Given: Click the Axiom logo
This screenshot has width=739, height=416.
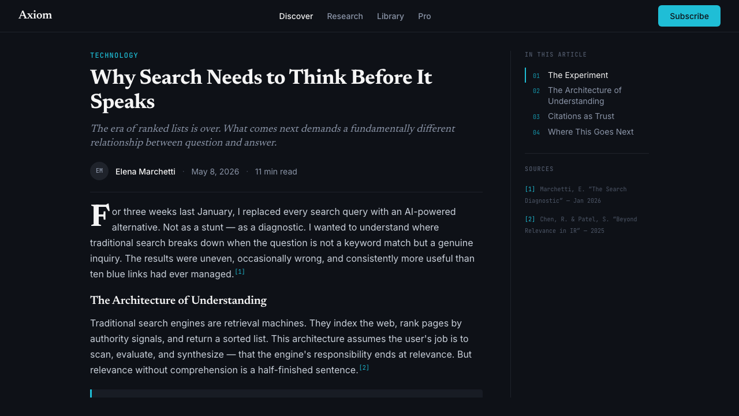Looking at the screenshot, I should point(35,15).
